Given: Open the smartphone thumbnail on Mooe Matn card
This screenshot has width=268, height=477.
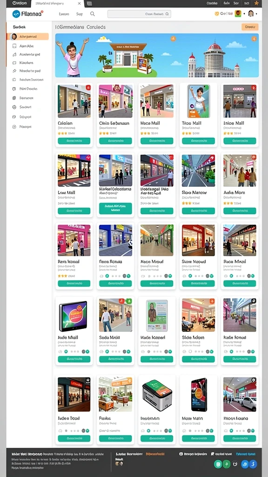Looking at the screenshot, I should [x=199, y=395].
